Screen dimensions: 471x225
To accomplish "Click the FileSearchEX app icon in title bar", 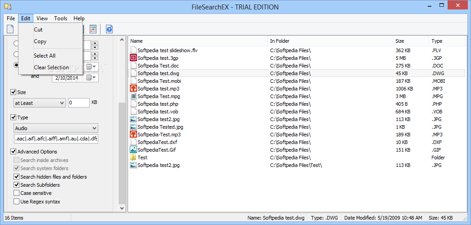I will click(8, 6).
